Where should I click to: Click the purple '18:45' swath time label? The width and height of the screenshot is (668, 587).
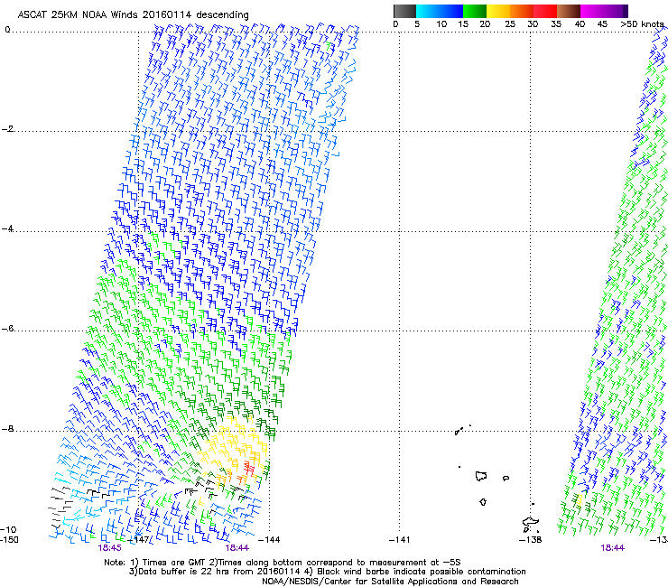(x=109, y=548)
